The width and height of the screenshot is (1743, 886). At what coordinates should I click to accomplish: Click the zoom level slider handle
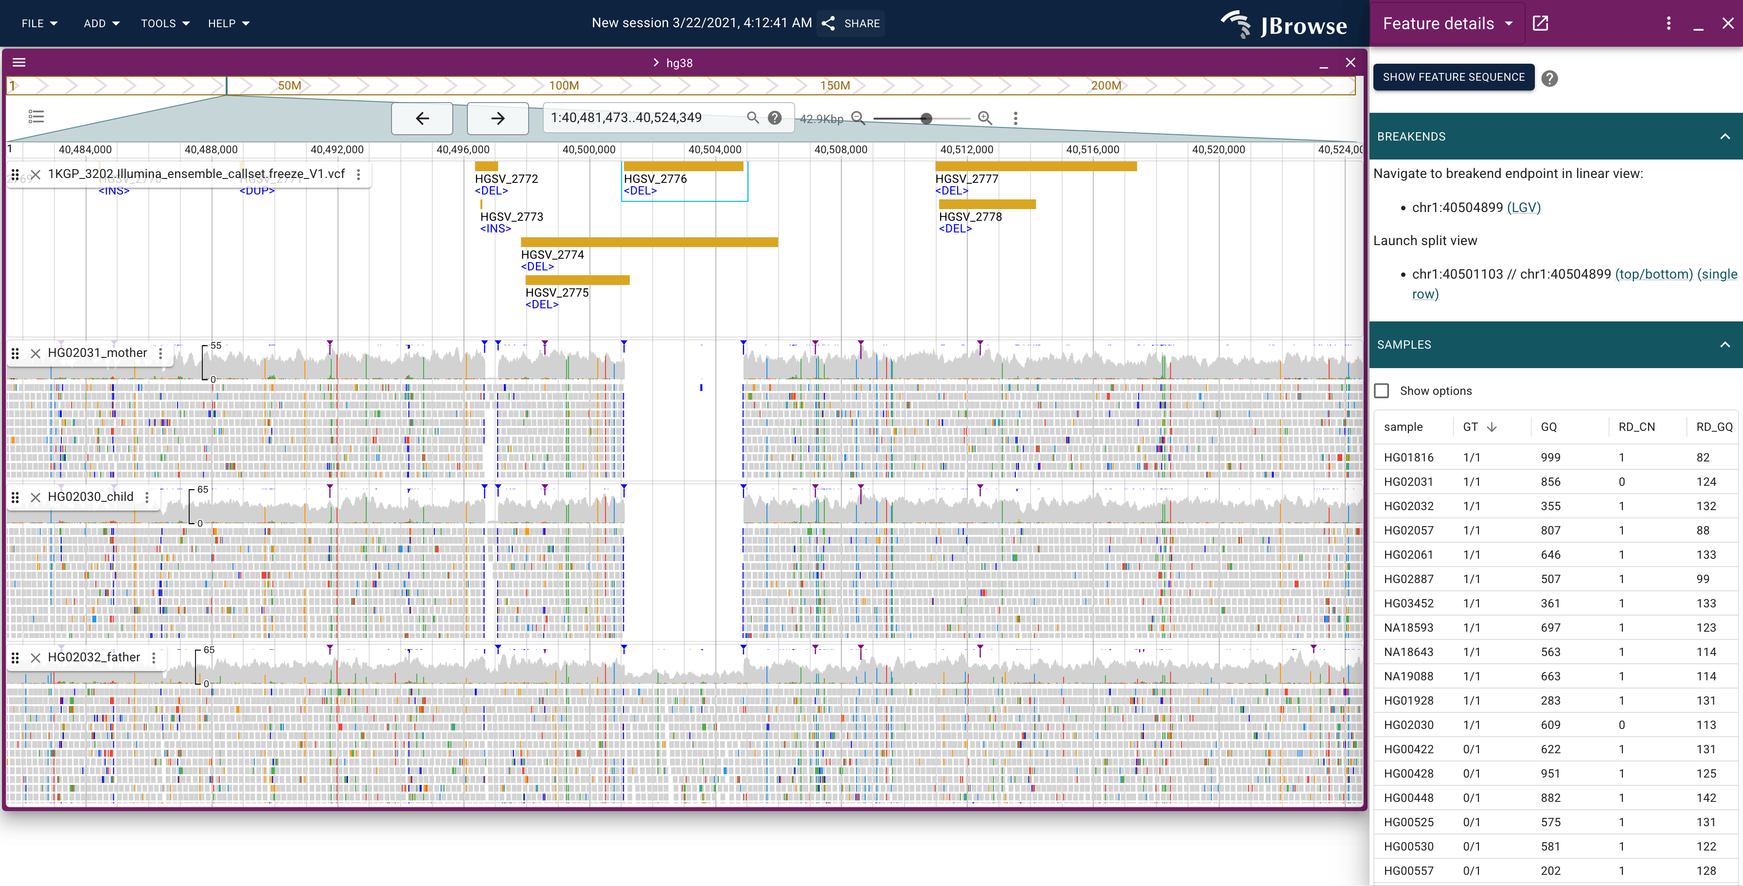(926, 118)
